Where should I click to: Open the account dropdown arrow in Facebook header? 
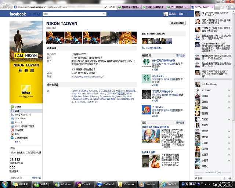click(187, 14)
